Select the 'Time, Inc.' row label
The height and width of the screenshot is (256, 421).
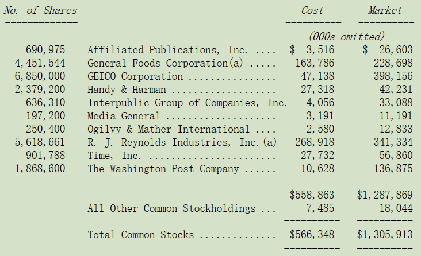[x=114, y=156]
